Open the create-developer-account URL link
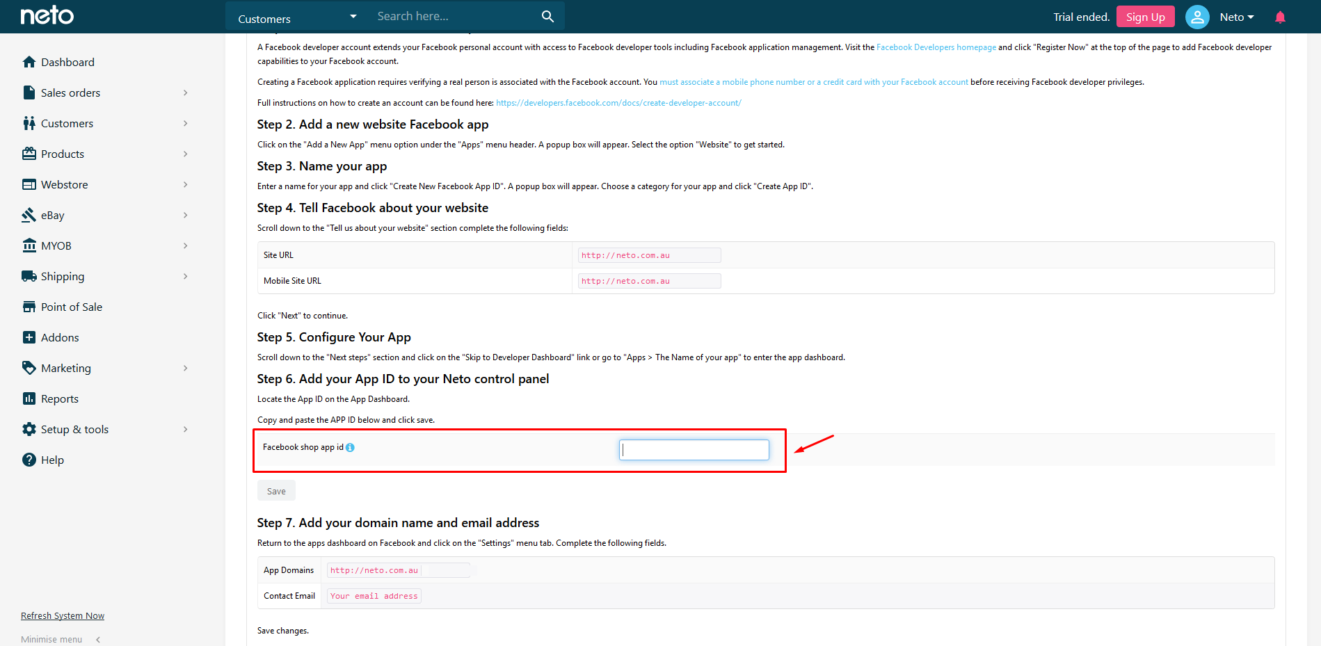This screenshot has width=1321, height=646. (x=618, y=103)
